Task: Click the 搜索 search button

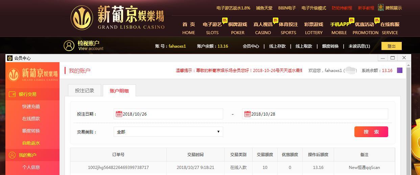Action: tap(371, 132)
